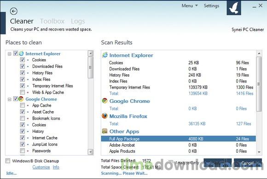The height and width of the screenshot is (179, 267).
Task: Uncheck Internet Explorer Downloaded Files checkbox
Action: (x=23, y=66)
